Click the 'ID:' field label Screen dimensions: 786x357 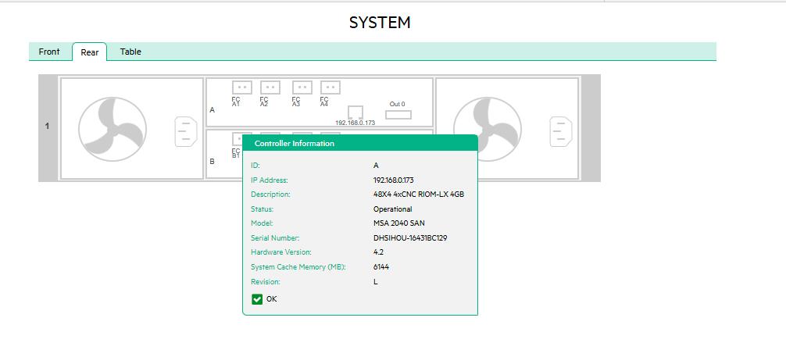[255, 166]
